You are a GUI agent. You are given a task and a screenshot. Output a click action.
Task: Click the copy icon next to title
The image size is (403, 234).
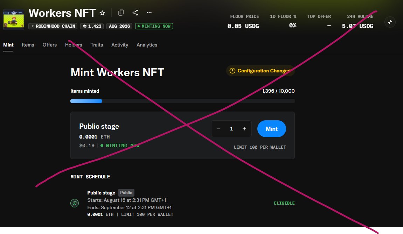(121, 13)
